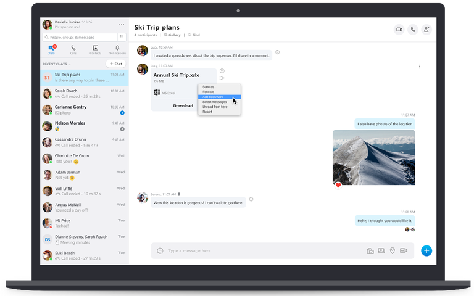The width and height of the screenshot is (474, 296).
Task: Click the add files icon in composer
Action: point(370,250)
